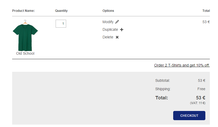
Task: Open the Modify option text link
Action: click(x=108, y=22)
